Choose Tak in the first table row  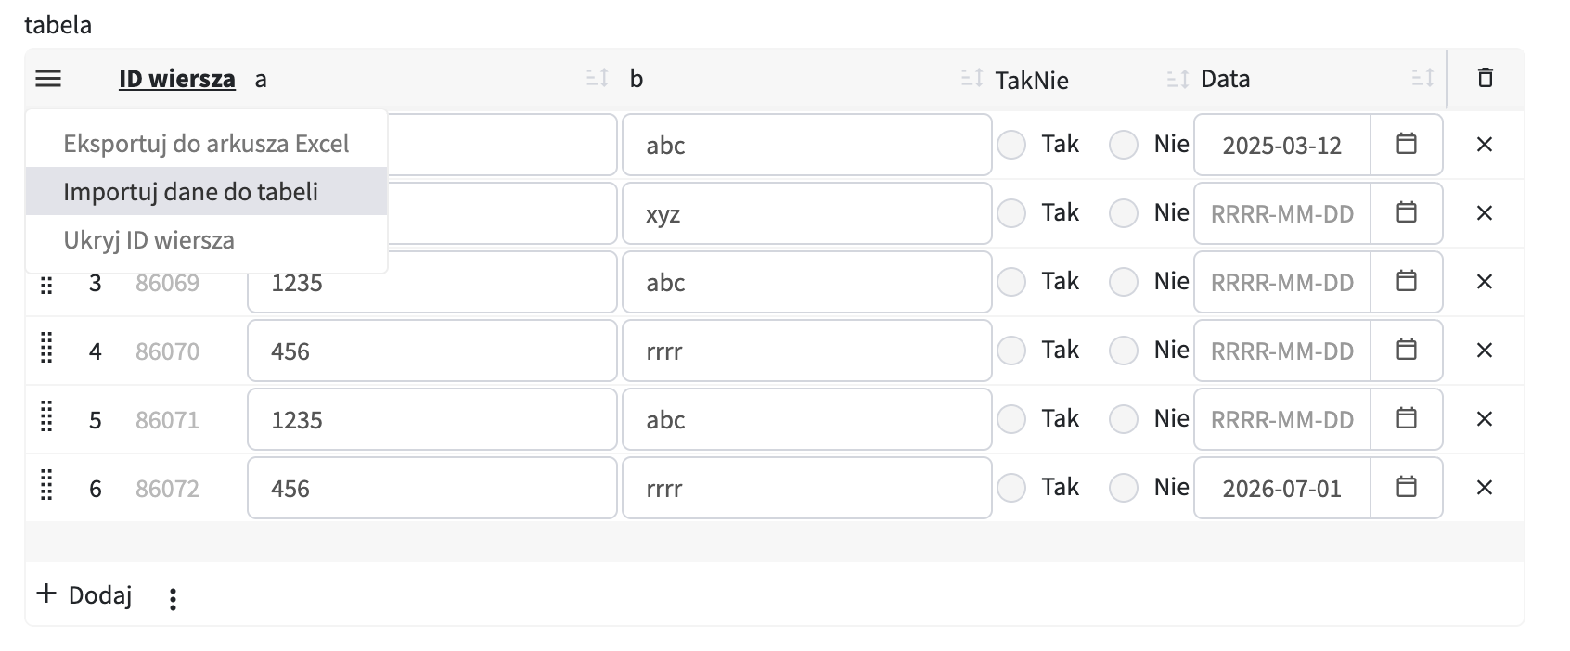[x=1011, y=145]
